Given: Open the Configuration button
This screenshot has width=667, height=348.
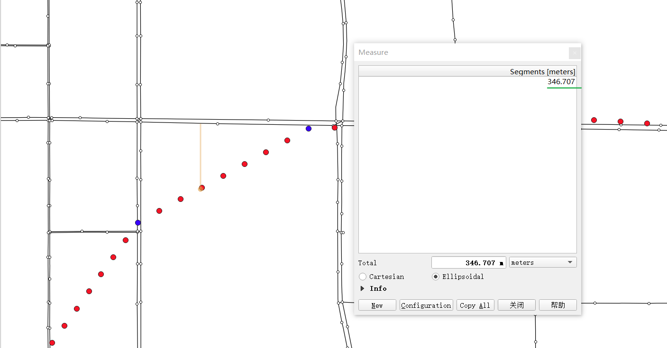Looking at the screenshot, I should tap(426, 305).
